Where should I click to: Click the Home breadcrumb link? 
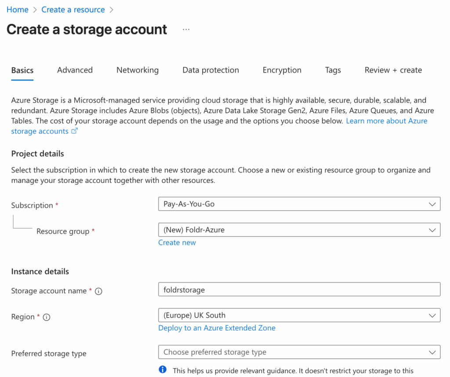tap(18, 10)
